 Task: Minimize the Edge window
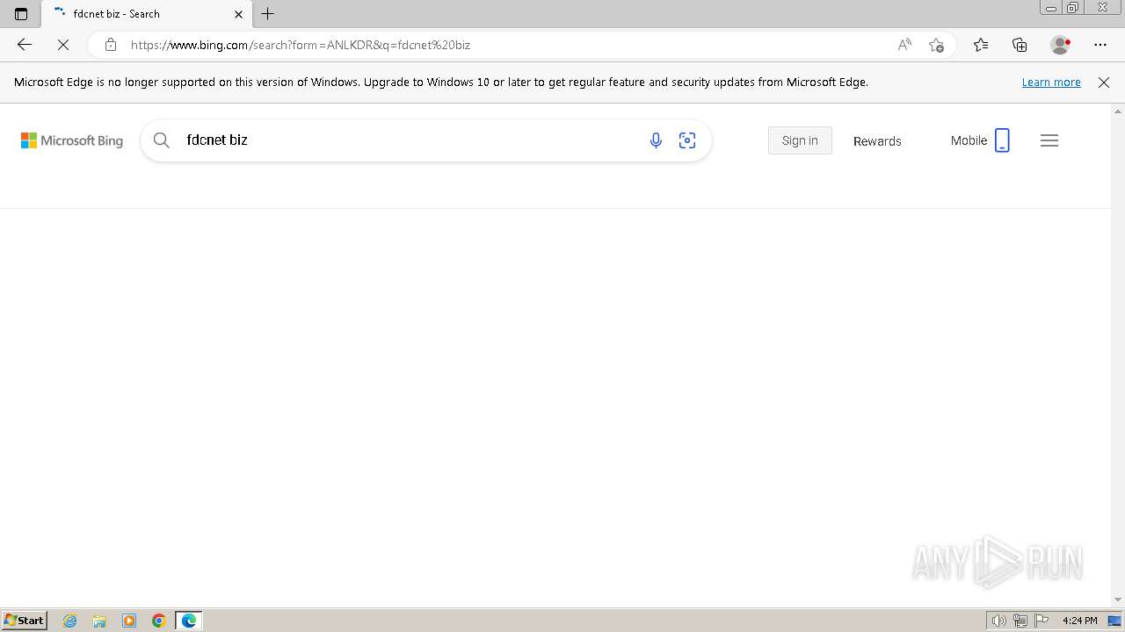pos(1050,8)
